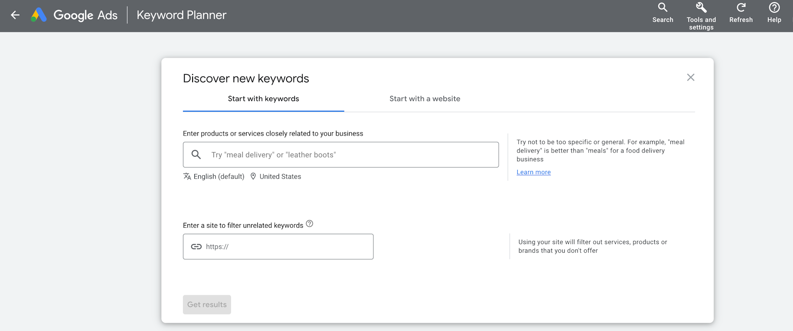Click the link chain icon in site field
This screenshot has height=331, width=793.
click(x=197, y=247)
